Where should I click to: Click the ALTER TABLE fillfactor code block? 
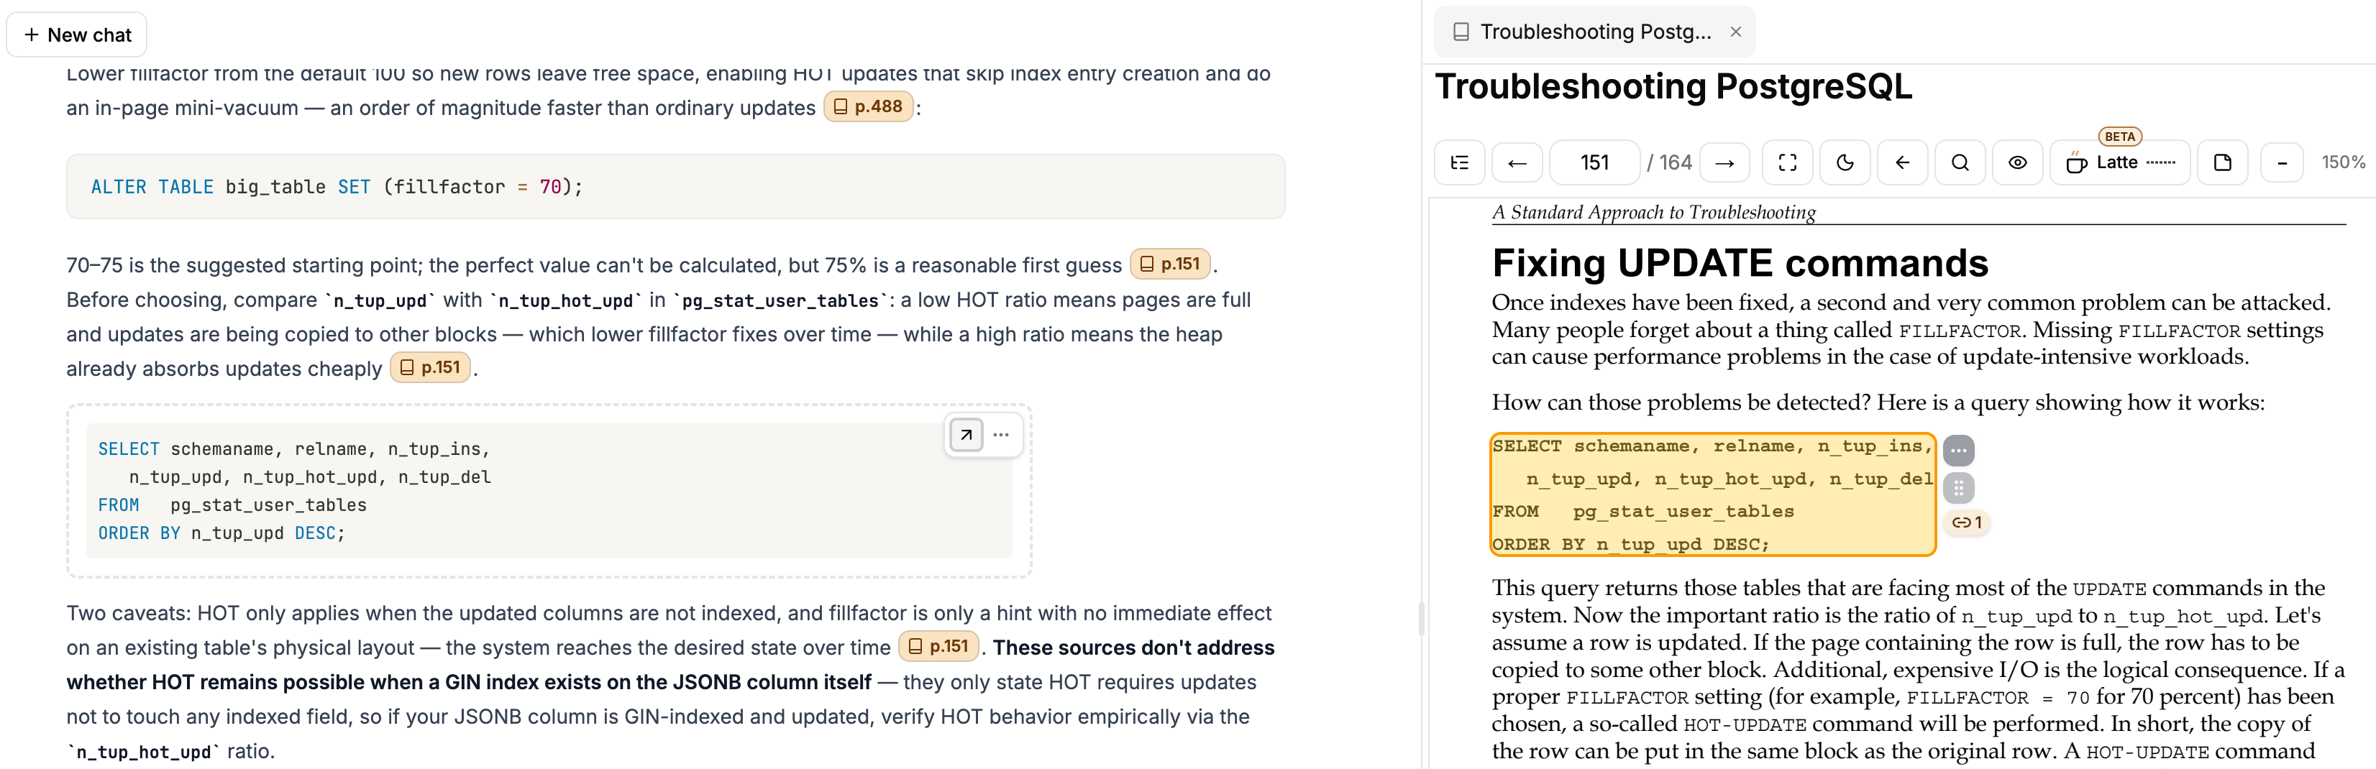pos(675,186)
